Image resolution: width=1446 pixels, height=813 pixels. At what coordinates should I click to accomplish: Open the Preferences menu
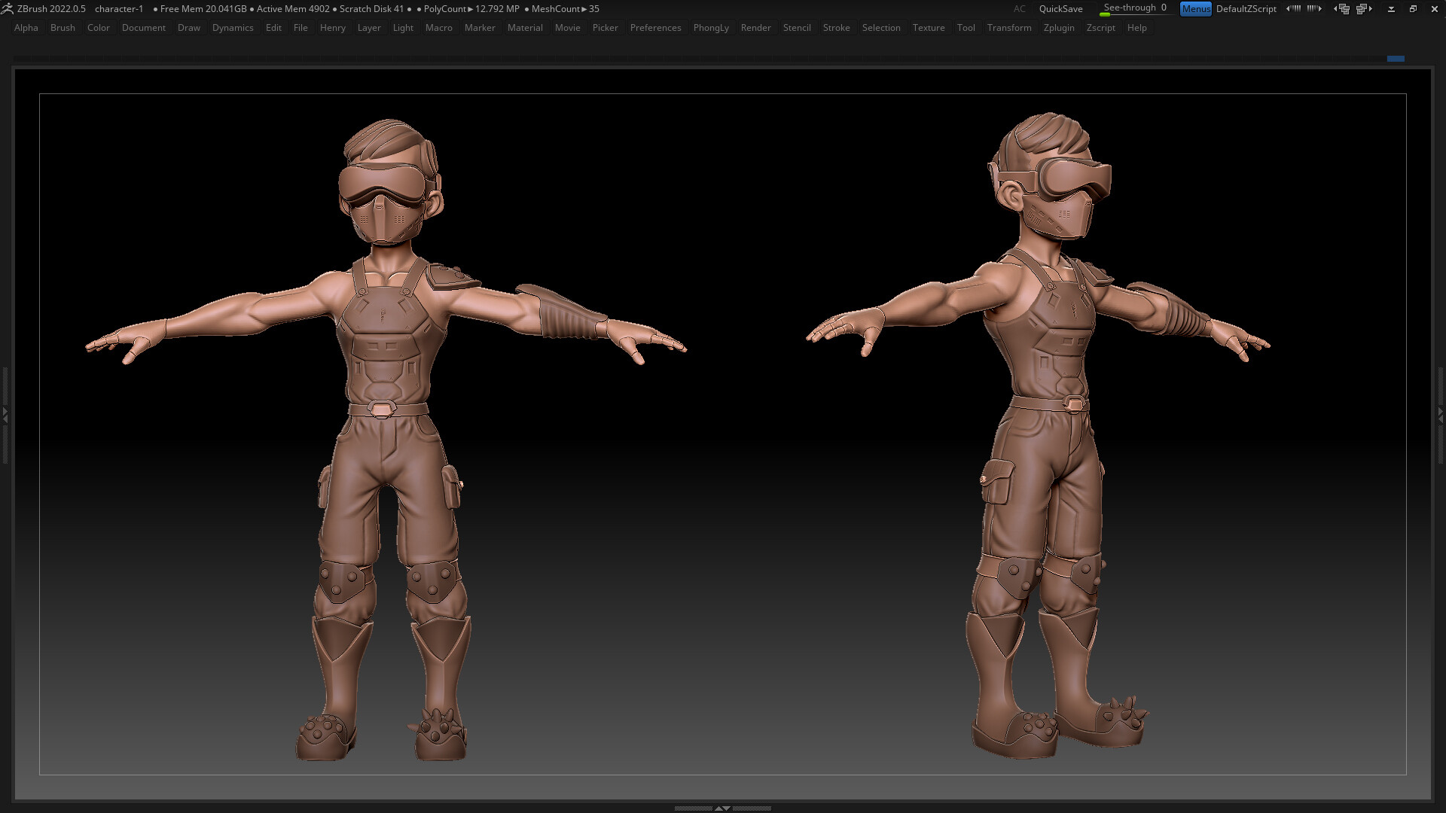click(655, 28)
